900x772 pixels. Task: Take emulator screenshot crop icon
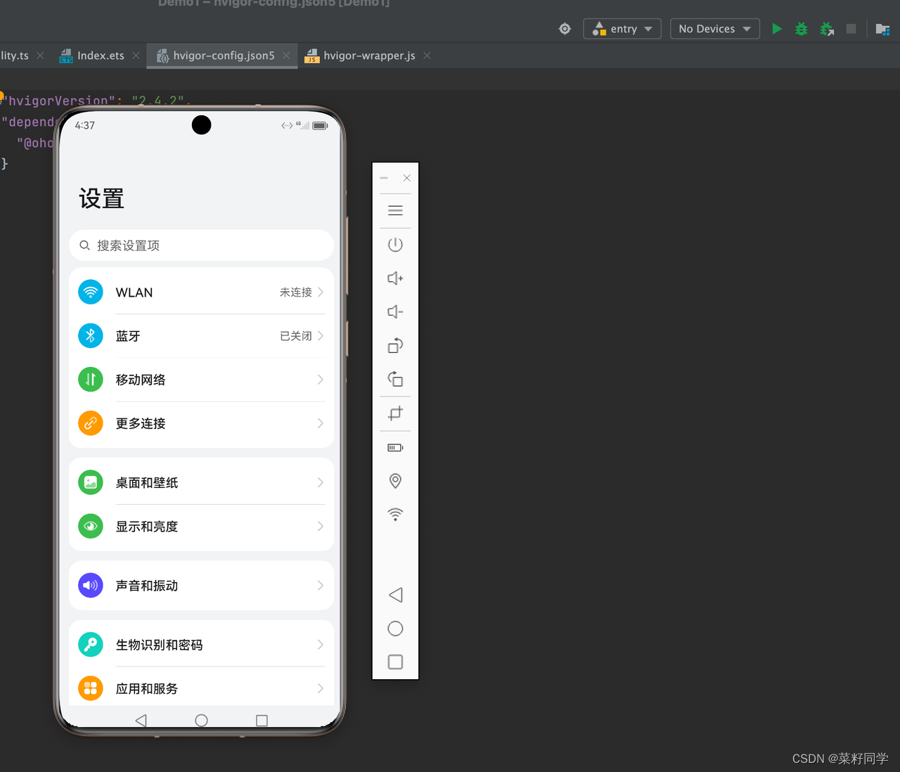point(395,413)
